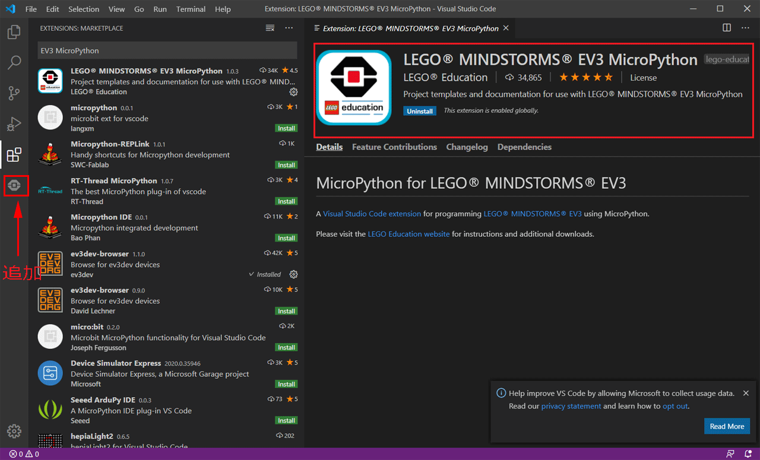Image resolution: width=760 pixels, height=460 pixels.
Task: Open the feedback icon in status bar
Action: pos(730,454)
